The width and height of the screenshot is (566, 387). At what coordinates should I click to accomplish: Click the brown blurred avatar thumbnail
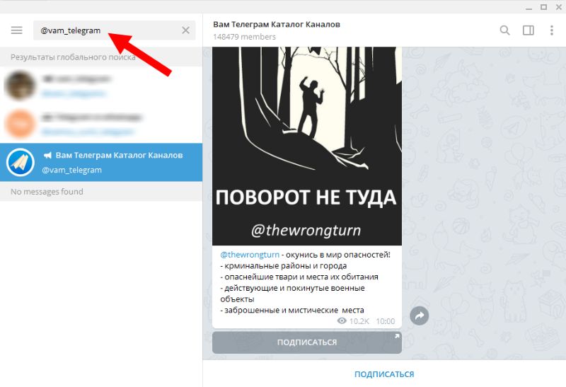[21, 86]
